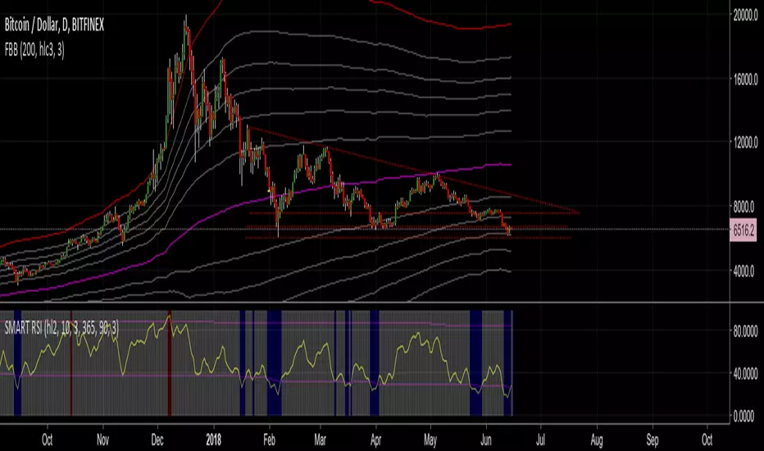Click the first Oct label on time axis

click(48, 440)
